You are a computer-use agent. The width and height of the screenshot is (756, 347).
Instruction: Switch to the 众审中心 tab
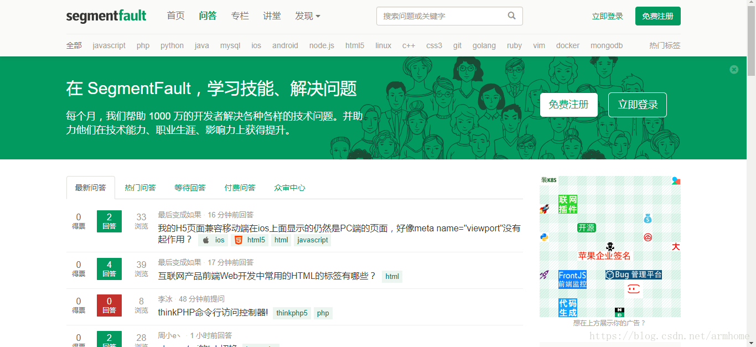[289, 188]
